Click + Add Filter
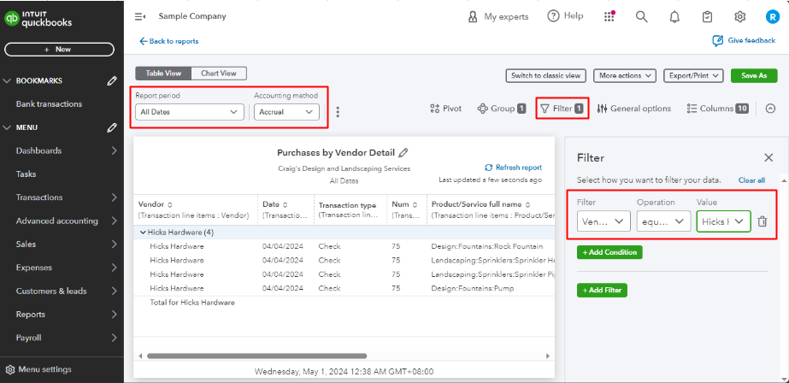 [603, 291]
